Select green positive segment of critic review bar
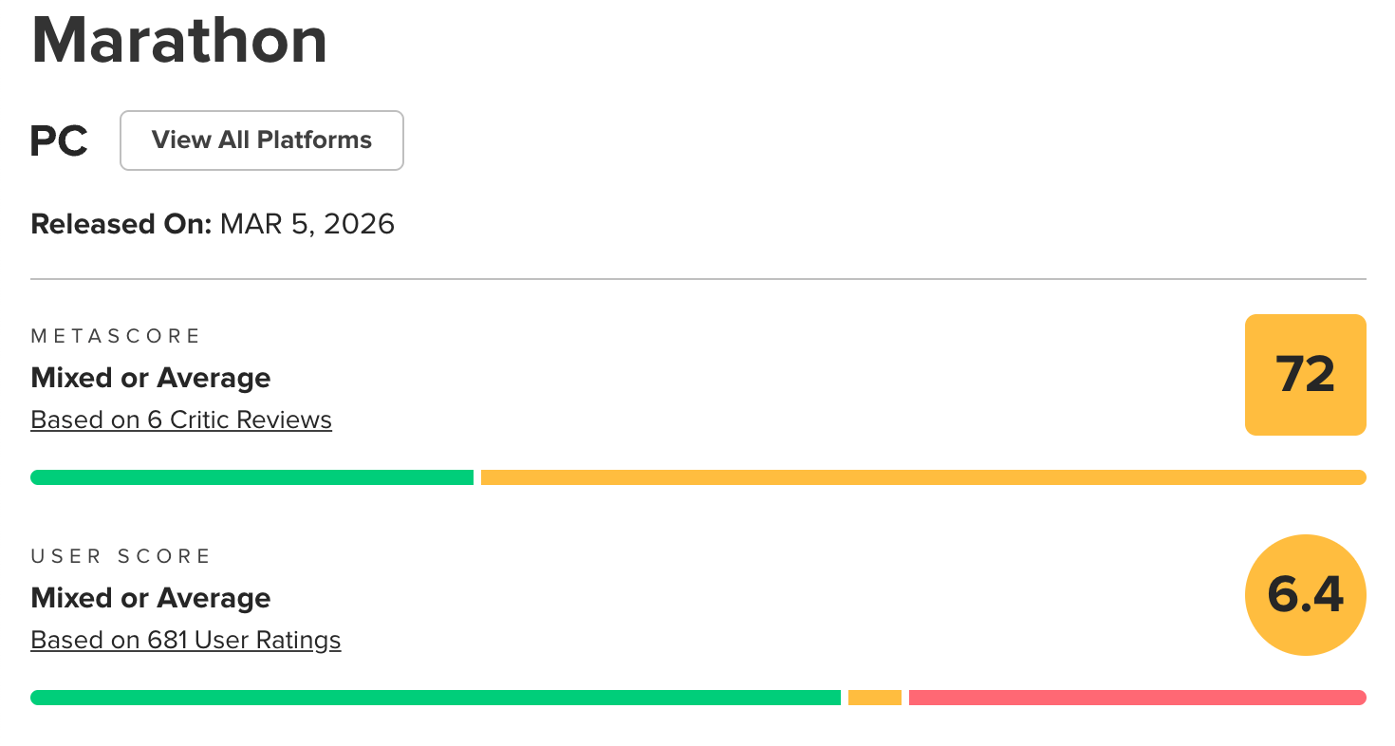 251,477
